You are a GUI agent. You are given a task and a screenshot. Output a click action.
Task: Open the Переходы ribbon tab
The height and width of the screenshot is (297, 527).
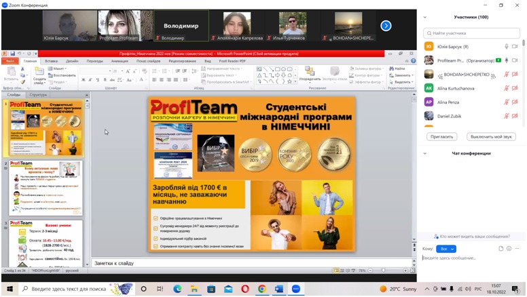tap(95, 61)
